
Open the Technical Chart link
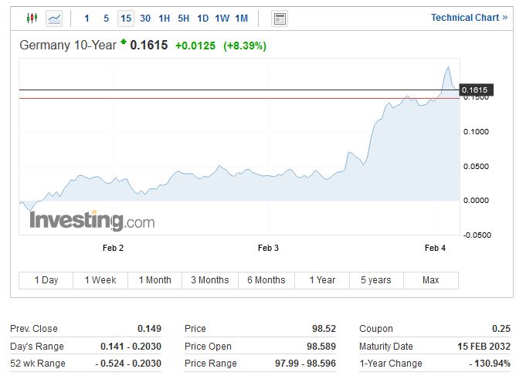click(x=469, y=18)
